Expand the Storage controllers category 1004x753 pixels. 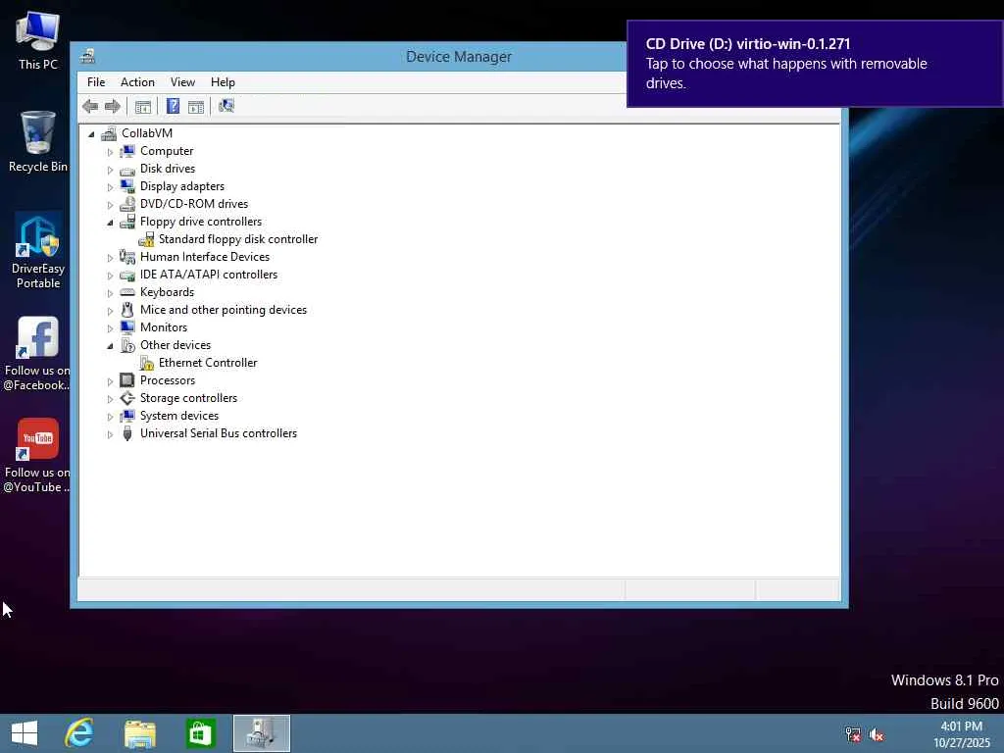110,400
